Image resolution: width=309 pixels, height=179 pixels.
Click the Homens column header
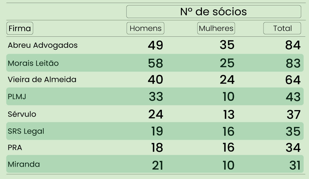145,28
